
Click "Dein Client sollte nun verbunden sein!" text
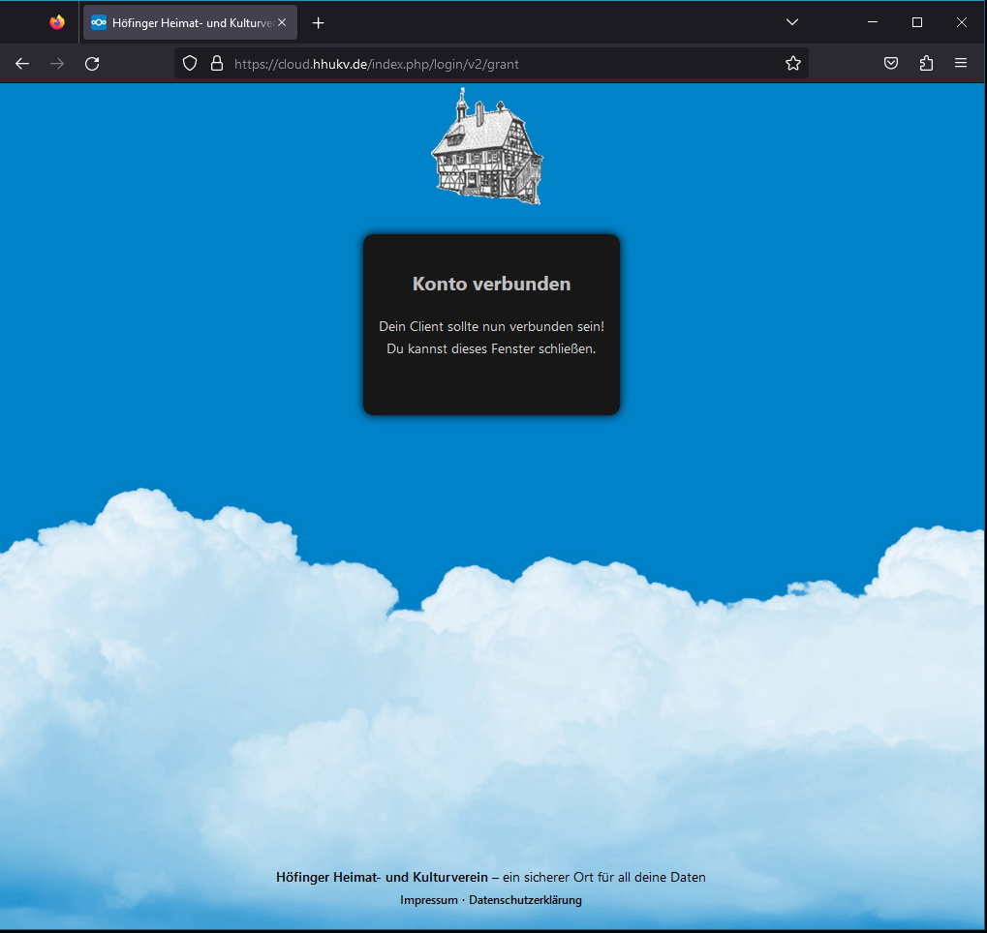click(x=491, y=326)
